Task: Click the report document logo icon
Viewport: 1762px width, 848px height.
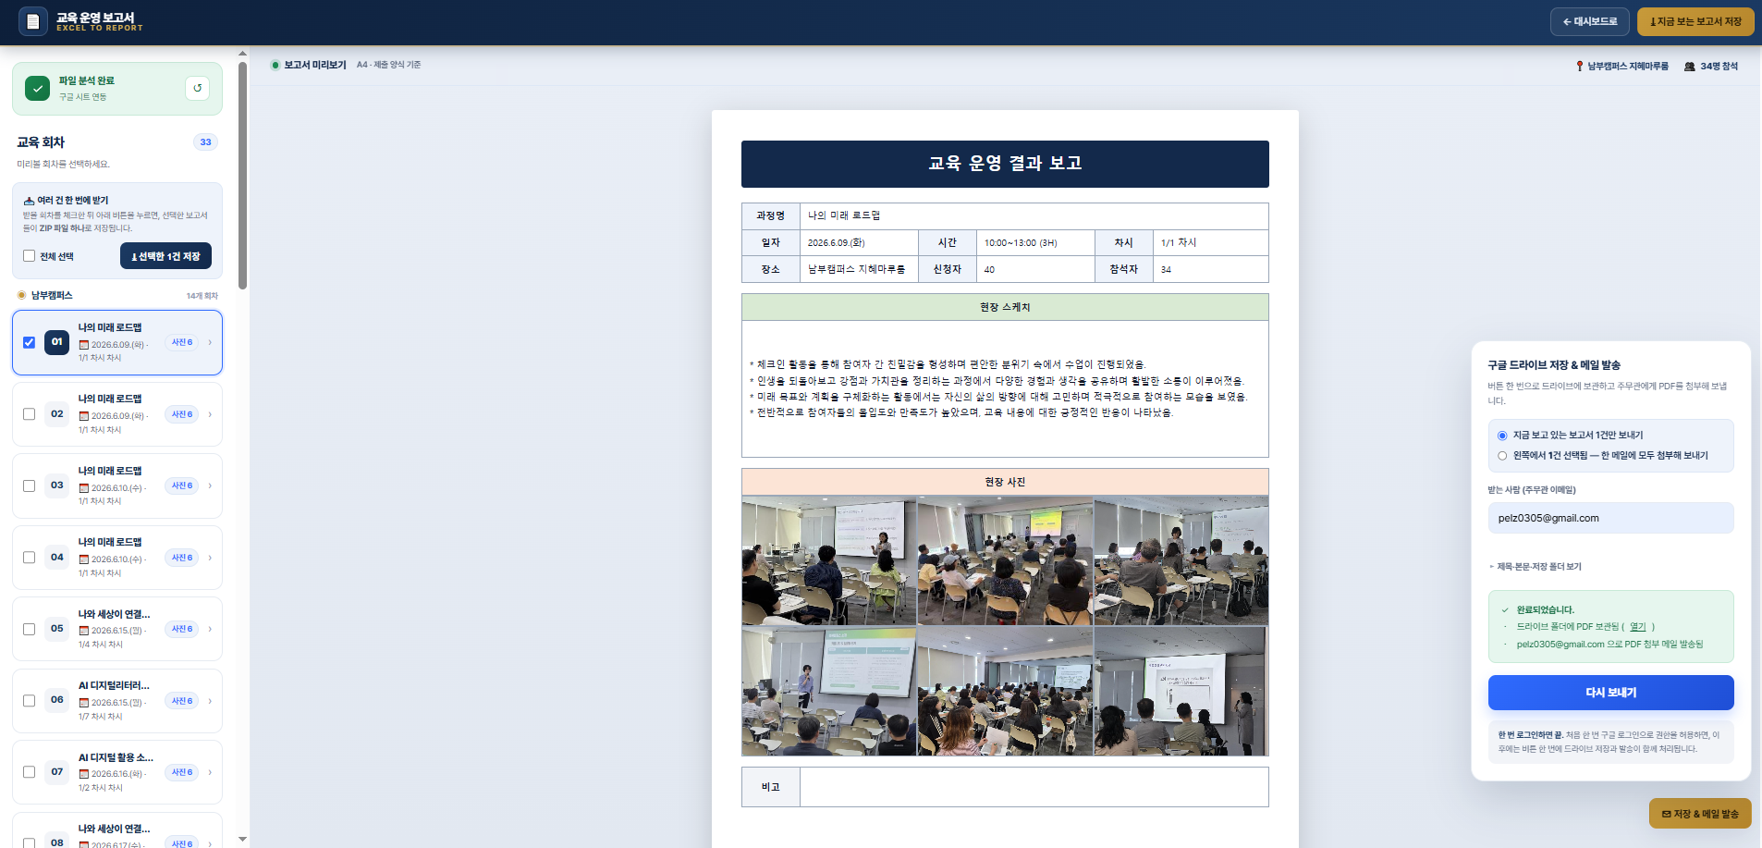Action: 32,21
